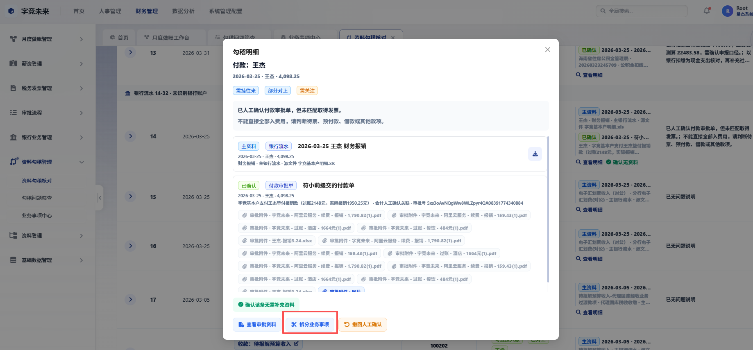The width and height of the screenshot is (753, 350).
Task: Click the green check icon on 确认该条无需补充资料
Action: click(240, 305)
